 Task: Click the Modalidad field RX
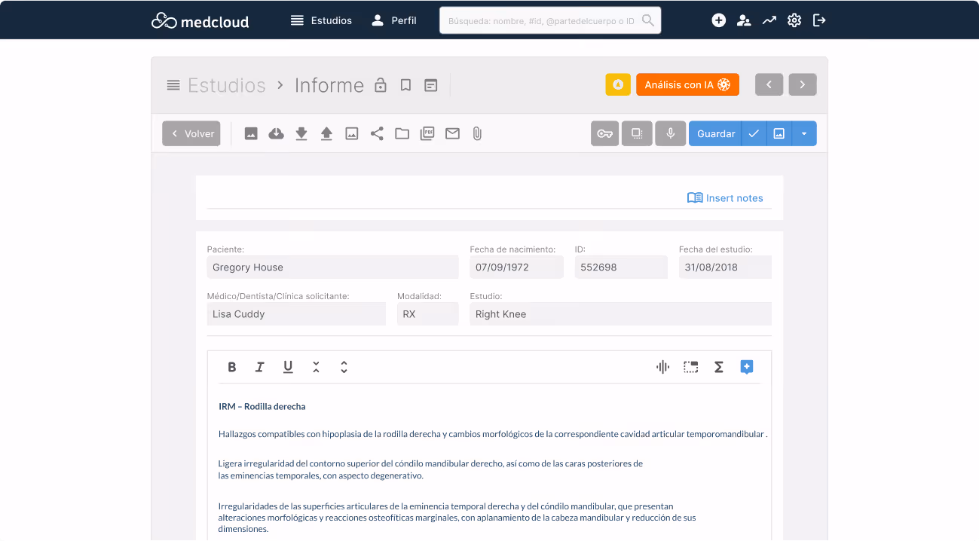[x=427, y=314]
